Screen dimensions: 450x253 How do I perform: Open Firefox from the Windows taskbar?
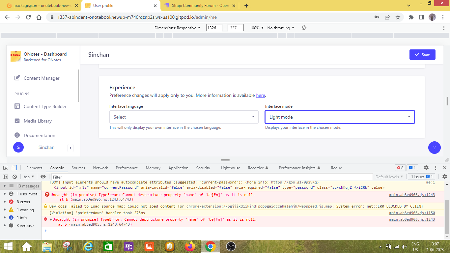click(190, 246)
